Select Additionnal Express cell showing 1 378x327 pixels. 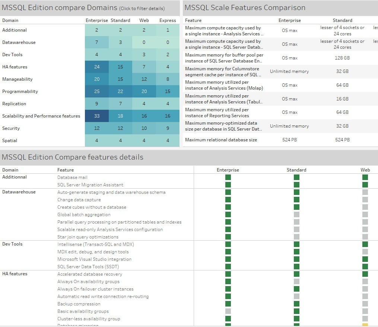click(168, 30)
